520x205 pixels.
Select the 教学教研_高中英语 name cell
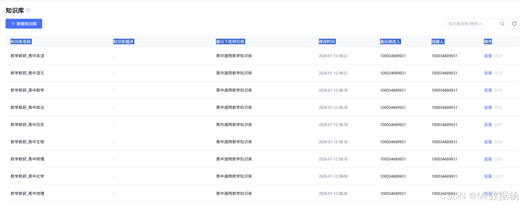tap(27, 56)
